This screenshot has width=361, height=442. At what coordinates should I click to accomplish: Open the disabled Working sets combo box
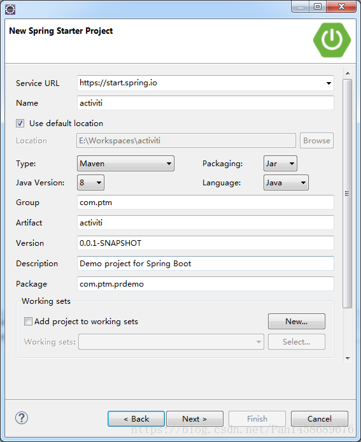point(171,342)
